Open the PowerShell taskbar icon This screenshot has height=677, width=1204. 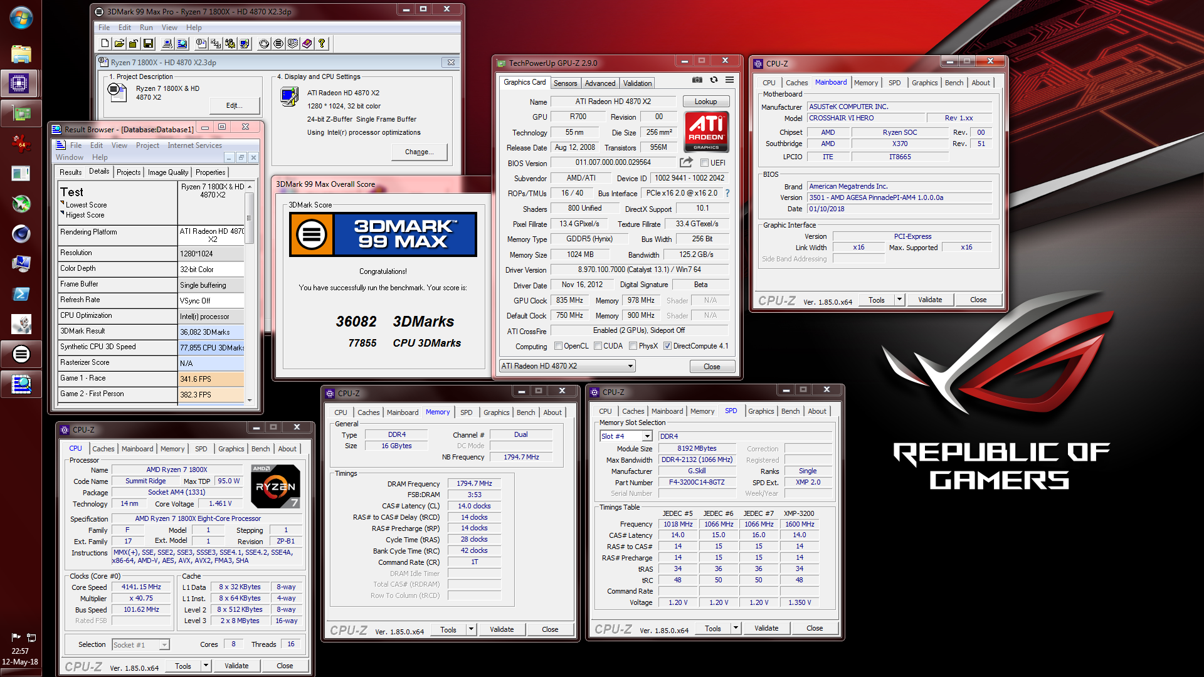click(21, 294)
